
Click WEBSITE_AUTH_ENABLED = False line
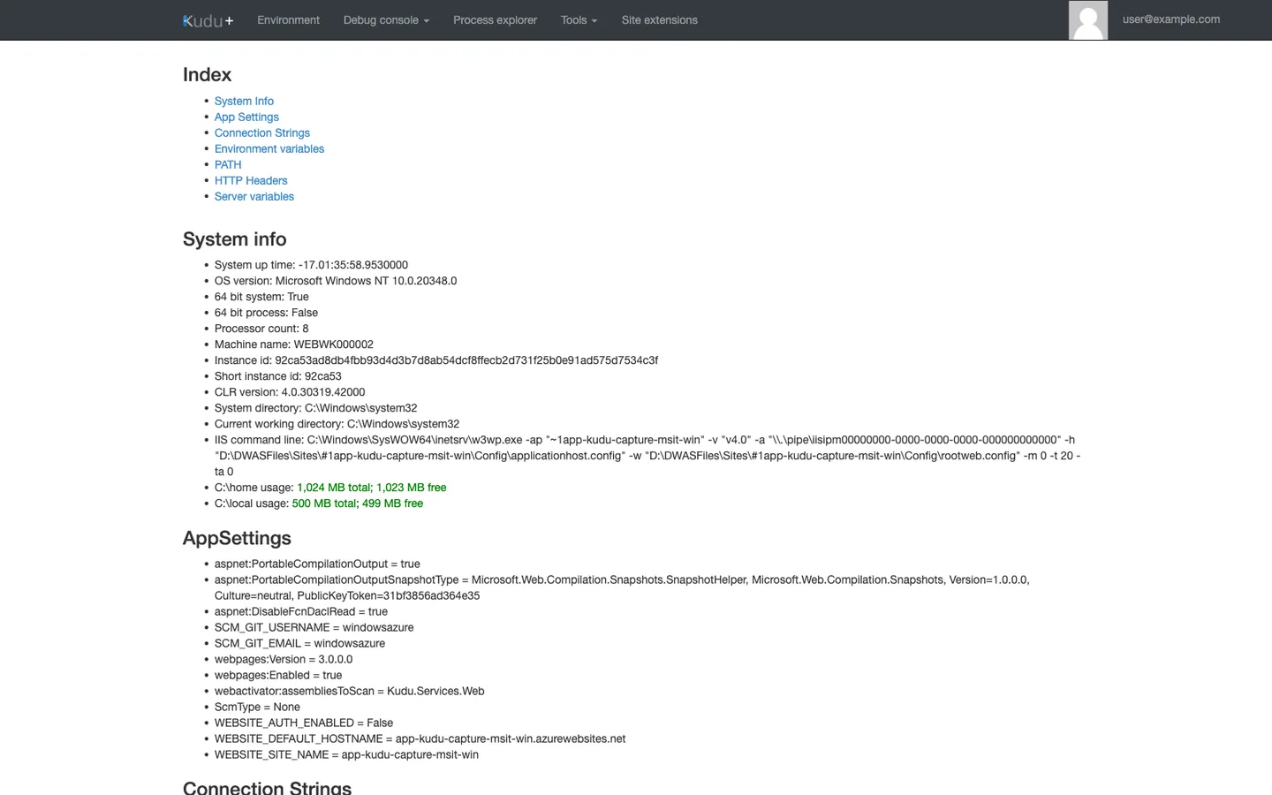(x=304, y=723)
